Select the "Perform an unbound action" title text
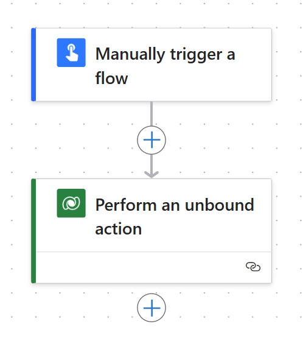 point(175,217)
